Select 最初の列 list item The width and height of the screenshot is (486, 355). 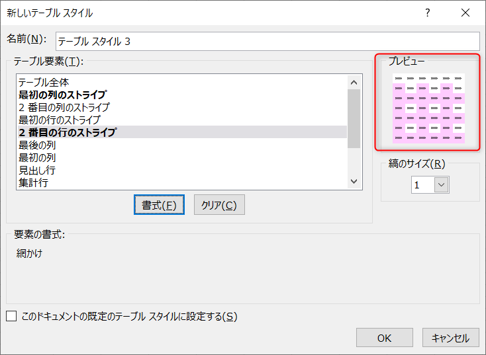point(182,157)
